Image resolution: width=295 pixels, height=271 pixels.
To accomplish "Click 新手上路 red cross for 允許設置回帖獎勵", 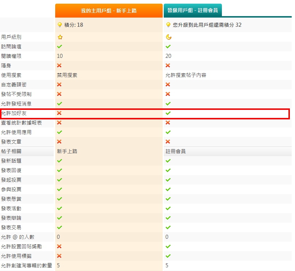I will coord(59,246).
